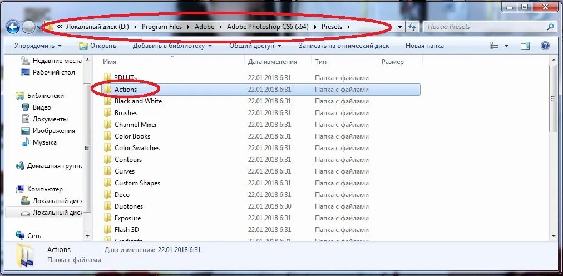
Task: Select the 3DLUTs folder icon
Action: [107, 77]
